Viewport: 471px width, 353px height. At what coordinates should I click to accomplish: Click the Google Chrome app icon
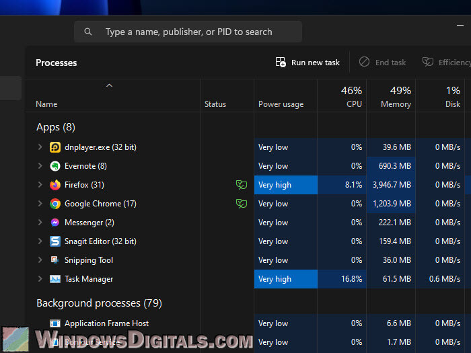[55, 204]
